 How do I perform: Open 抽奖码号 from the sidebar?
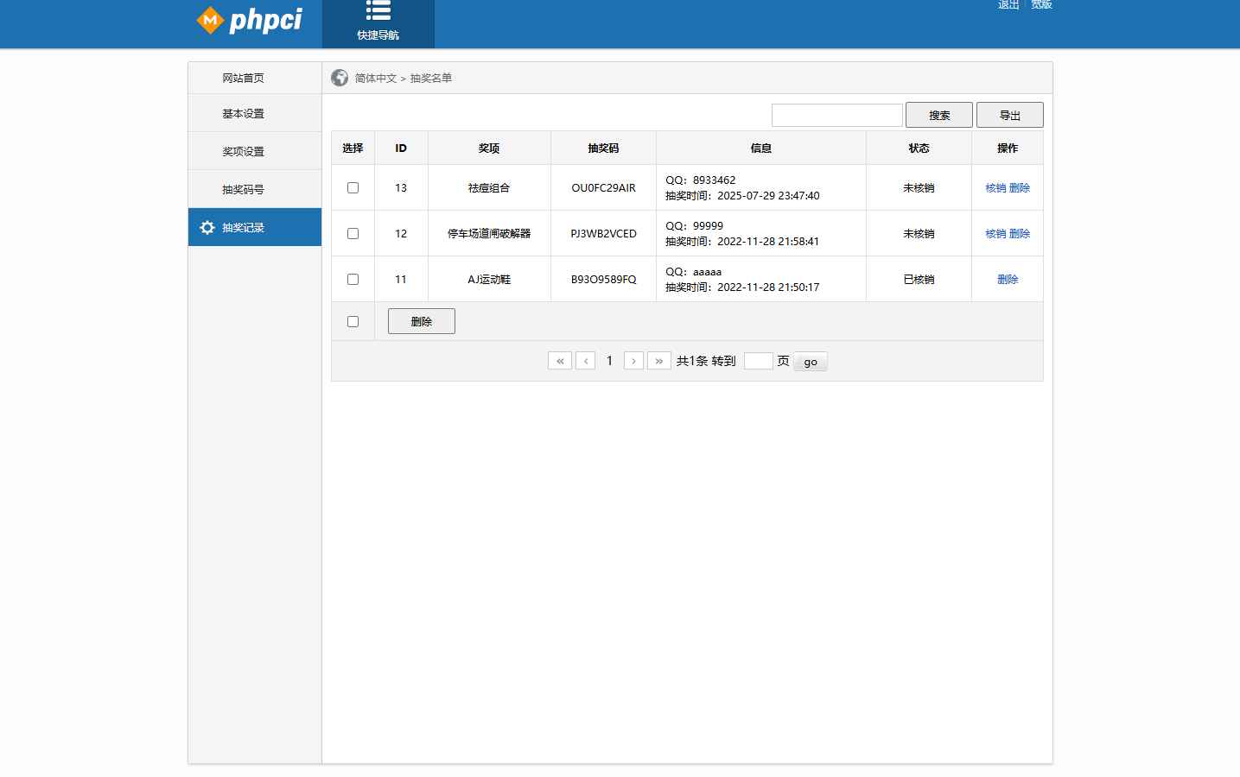pos(242,188)
